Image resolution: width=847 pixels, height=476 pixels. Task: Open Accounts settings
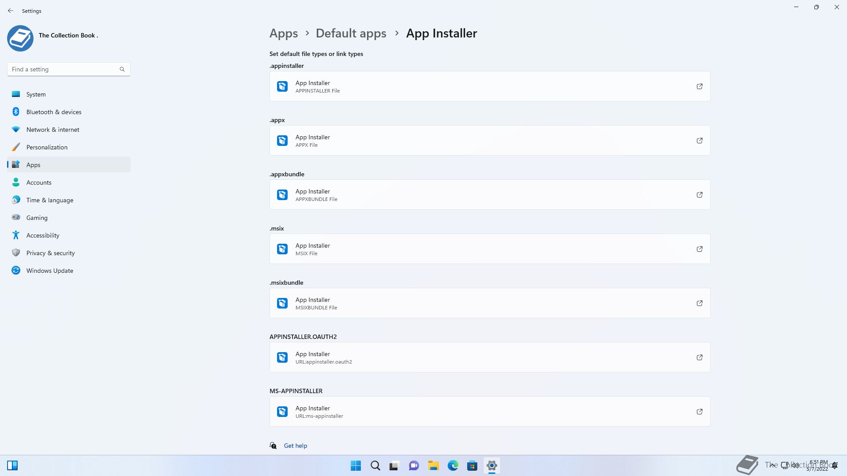pyautogui.click(x=69, y=182)
